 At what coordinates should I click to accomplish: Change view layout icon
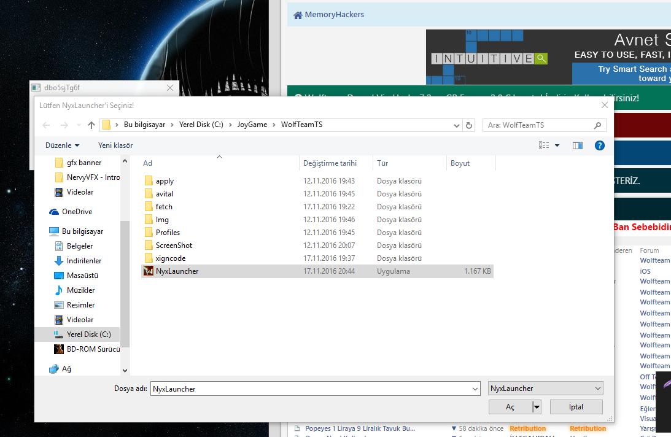(544, 145)
